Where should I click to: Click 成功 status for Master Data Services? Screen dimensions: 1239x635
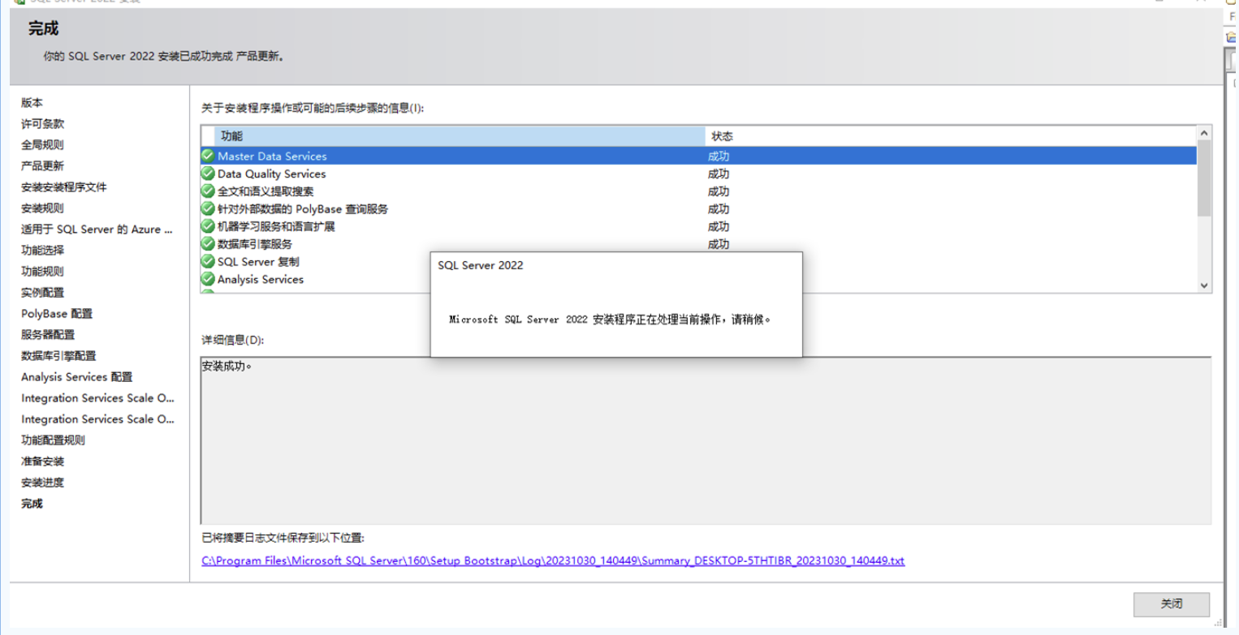point(719,156)
